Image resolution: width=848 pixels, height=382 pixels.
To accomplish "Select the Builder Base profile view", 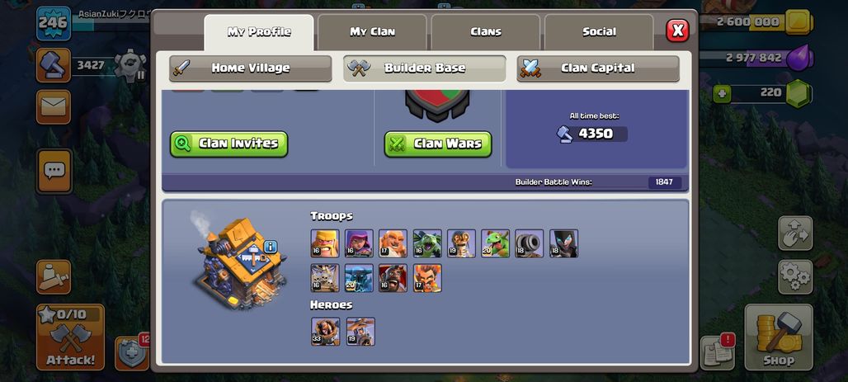I will 425,68.
